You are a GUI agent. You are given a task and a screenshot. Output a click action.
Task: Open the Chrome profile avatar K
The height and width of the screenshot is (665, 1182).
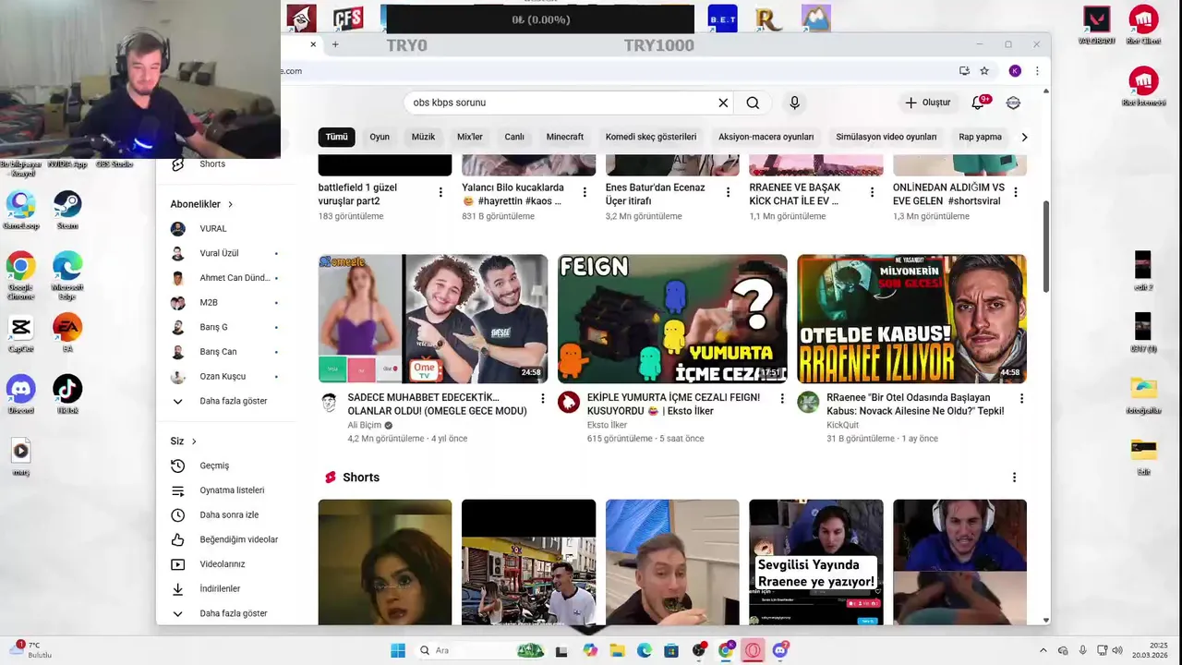(1015, 71)
